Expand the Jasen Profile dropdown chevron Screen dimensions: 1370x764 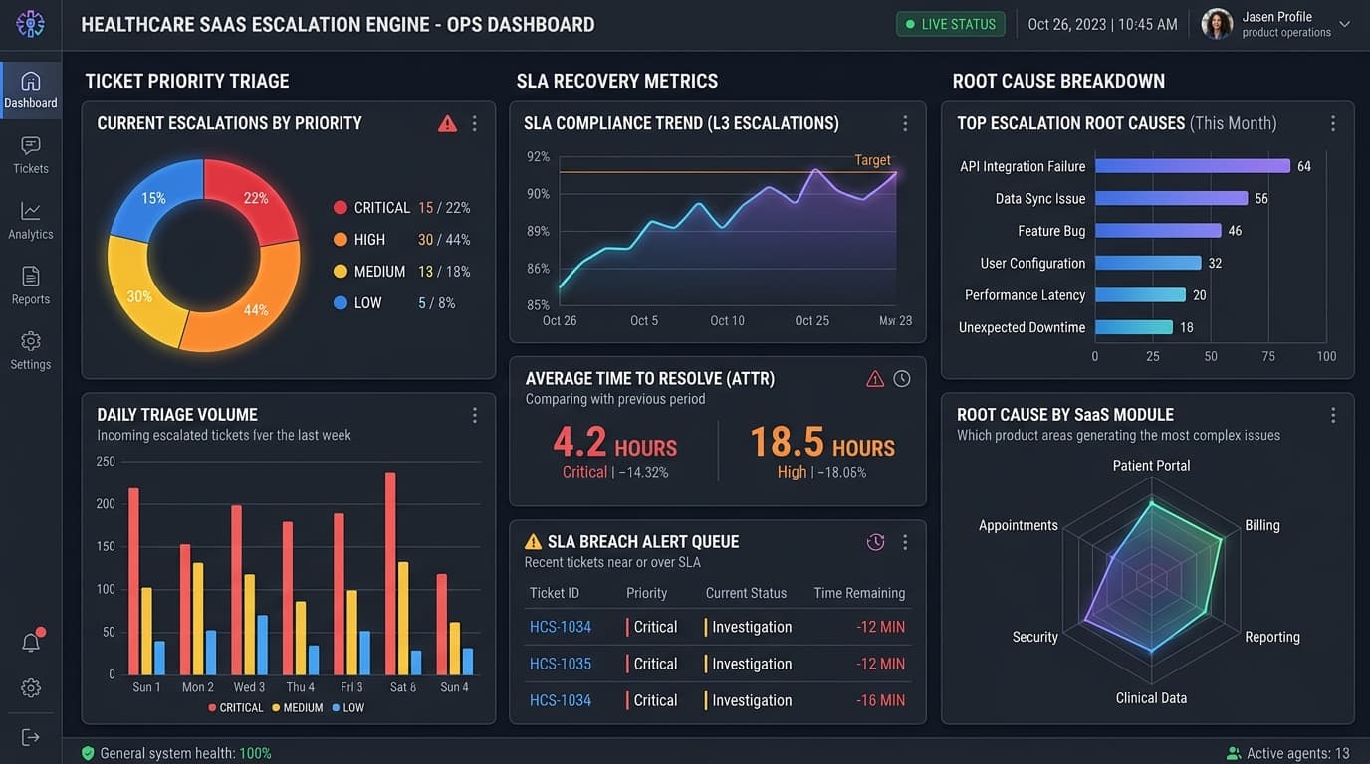[1345, 24]
